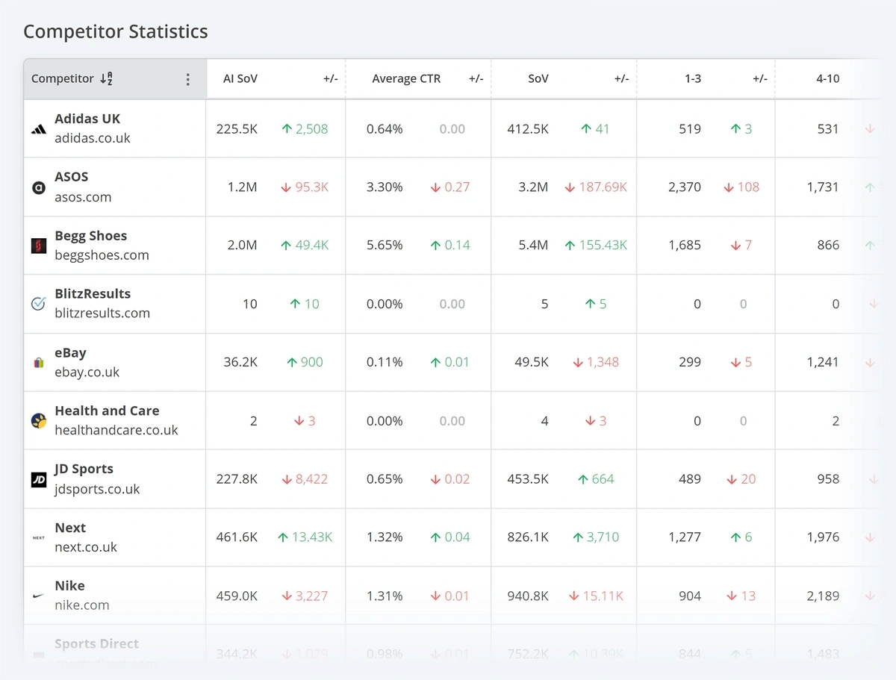Click the ASOS logo icon
This screenshot has height=680, width=896.
(x=38, y=187)
